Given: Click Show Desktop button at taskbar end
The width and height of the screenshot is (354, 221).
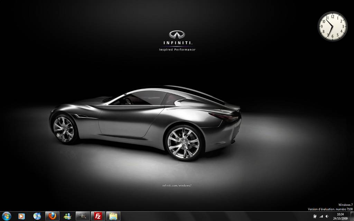Looking at the screenshot, I should point(352,216).
